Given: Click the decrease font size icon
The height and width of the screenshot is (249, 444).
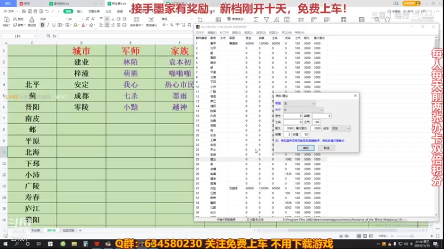Looking at the screenshot, I should [93, 19].
